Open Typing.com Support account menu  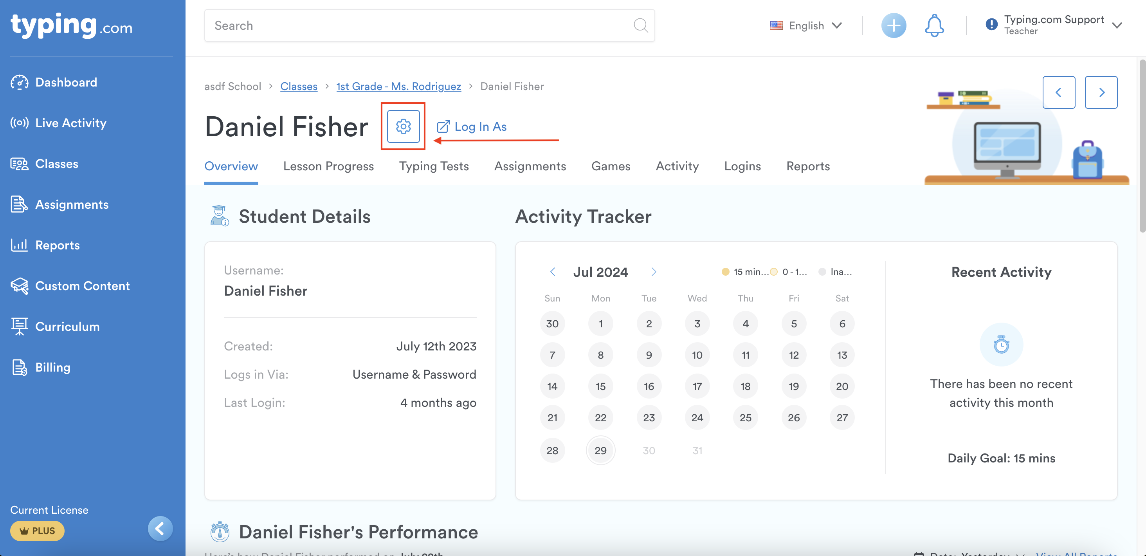click(1054, 25)
